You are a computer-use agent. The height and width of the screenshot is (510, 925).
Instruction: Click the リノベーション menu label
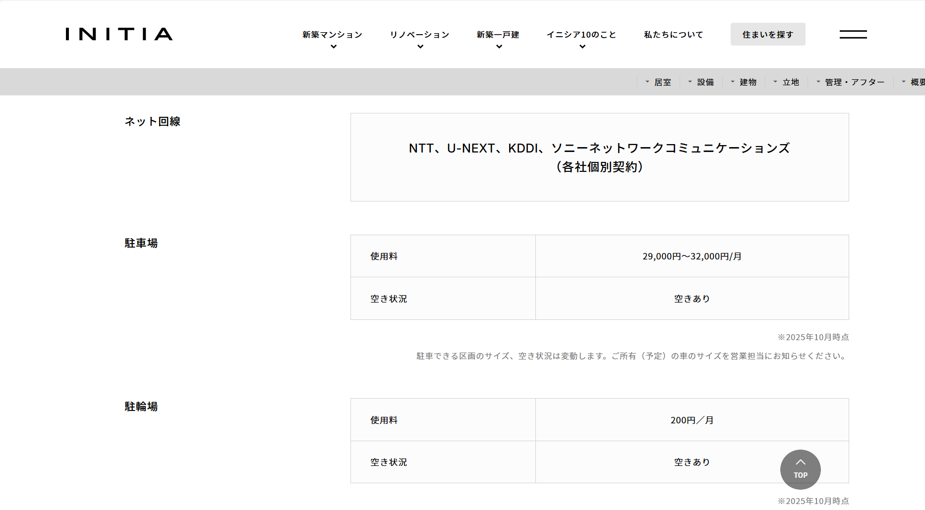pos(419,35)
